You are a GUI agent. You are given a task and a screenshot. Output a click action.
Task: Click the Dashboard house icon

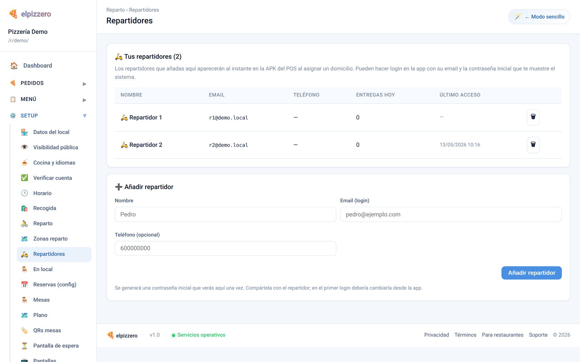14,66
